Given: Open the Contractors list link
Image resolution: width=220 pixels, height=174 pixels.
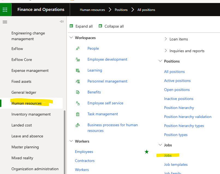Looking at the screenshot, I should (x=85, y=161).
